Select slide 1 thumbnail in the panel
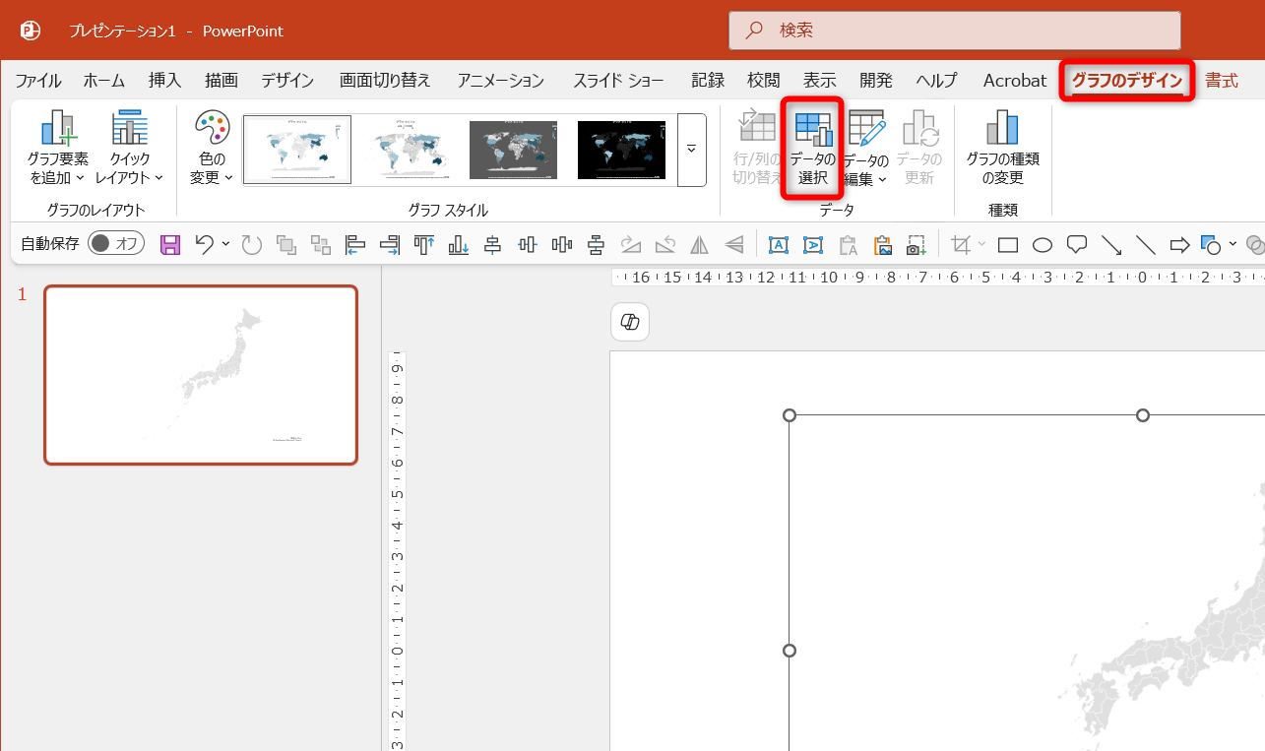The image size is (1265, 751). click(x=201, y=375)
